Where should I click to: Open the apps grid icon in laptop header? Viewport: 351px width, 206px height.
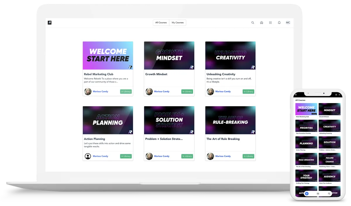pos(270,22)
